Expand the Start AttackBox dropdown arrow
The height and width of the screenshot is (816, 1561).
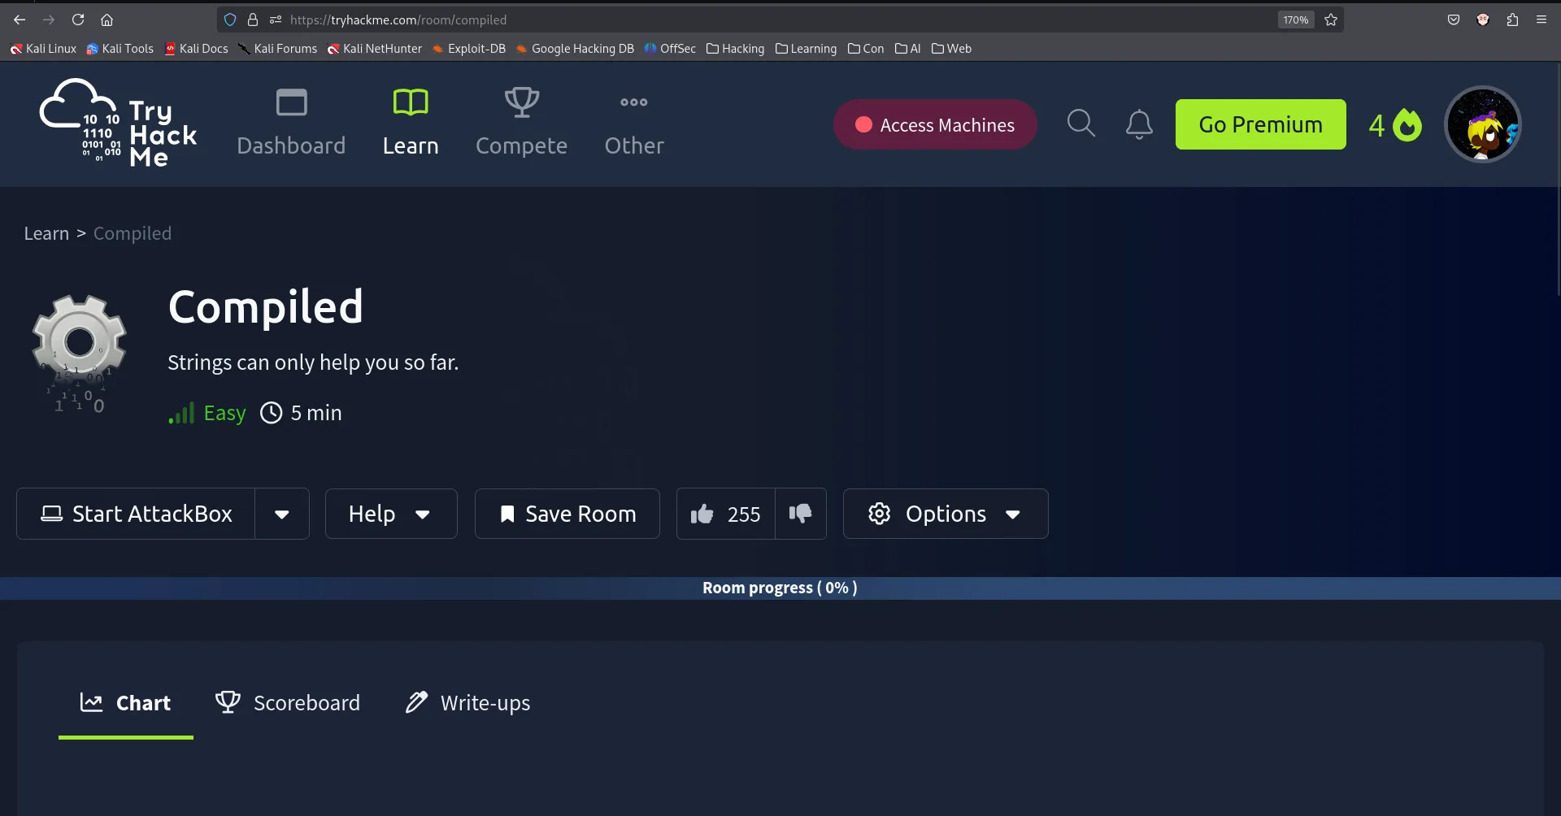282,514
